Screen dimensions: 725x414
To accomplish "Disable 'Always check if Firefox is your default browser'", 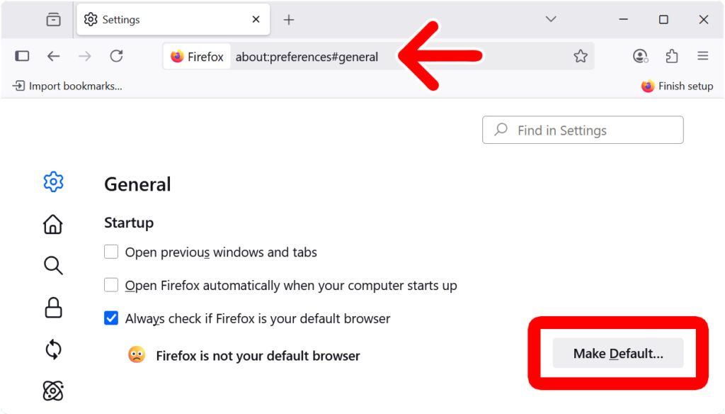I will coord(111,318).
